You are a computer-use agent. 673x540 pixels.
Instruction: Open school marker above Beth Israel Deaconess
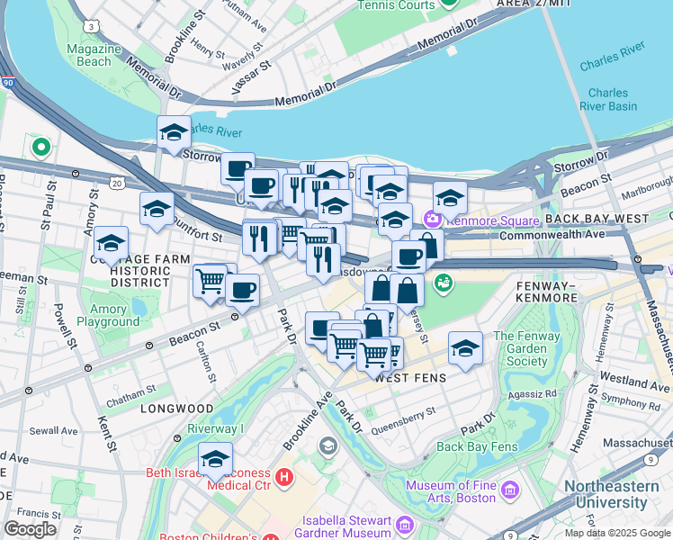click(215, 461)
